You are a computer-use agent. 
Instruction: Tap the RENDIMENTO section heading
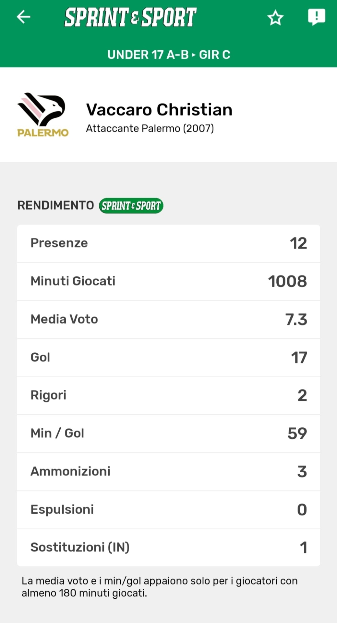point(55,205)
